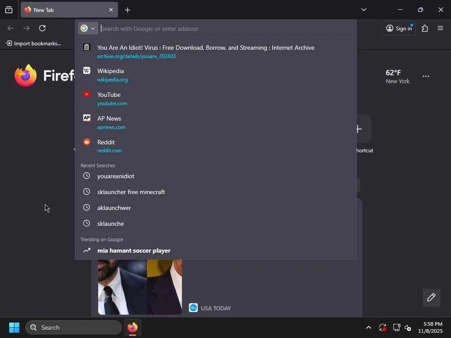Reload the current page
451x338 pixels.
coord(42,28)
